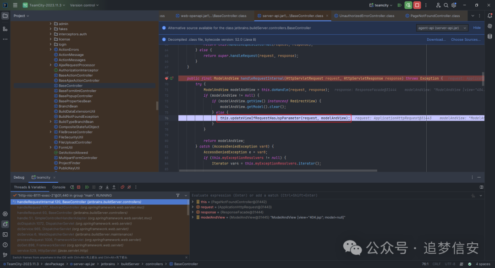Select handleRequest:177 AbstractController frame
The image size is (495, 268).
(x=99, y=208)
